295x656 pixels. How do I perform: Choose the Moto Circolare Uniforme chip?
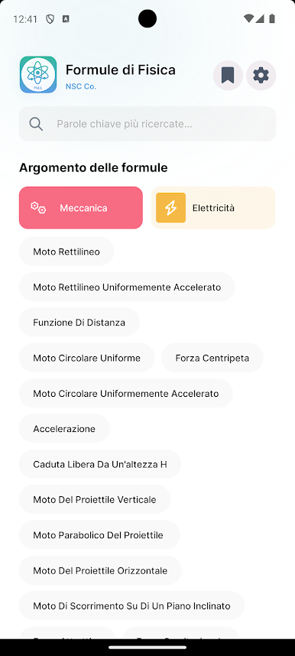point(86,358)
